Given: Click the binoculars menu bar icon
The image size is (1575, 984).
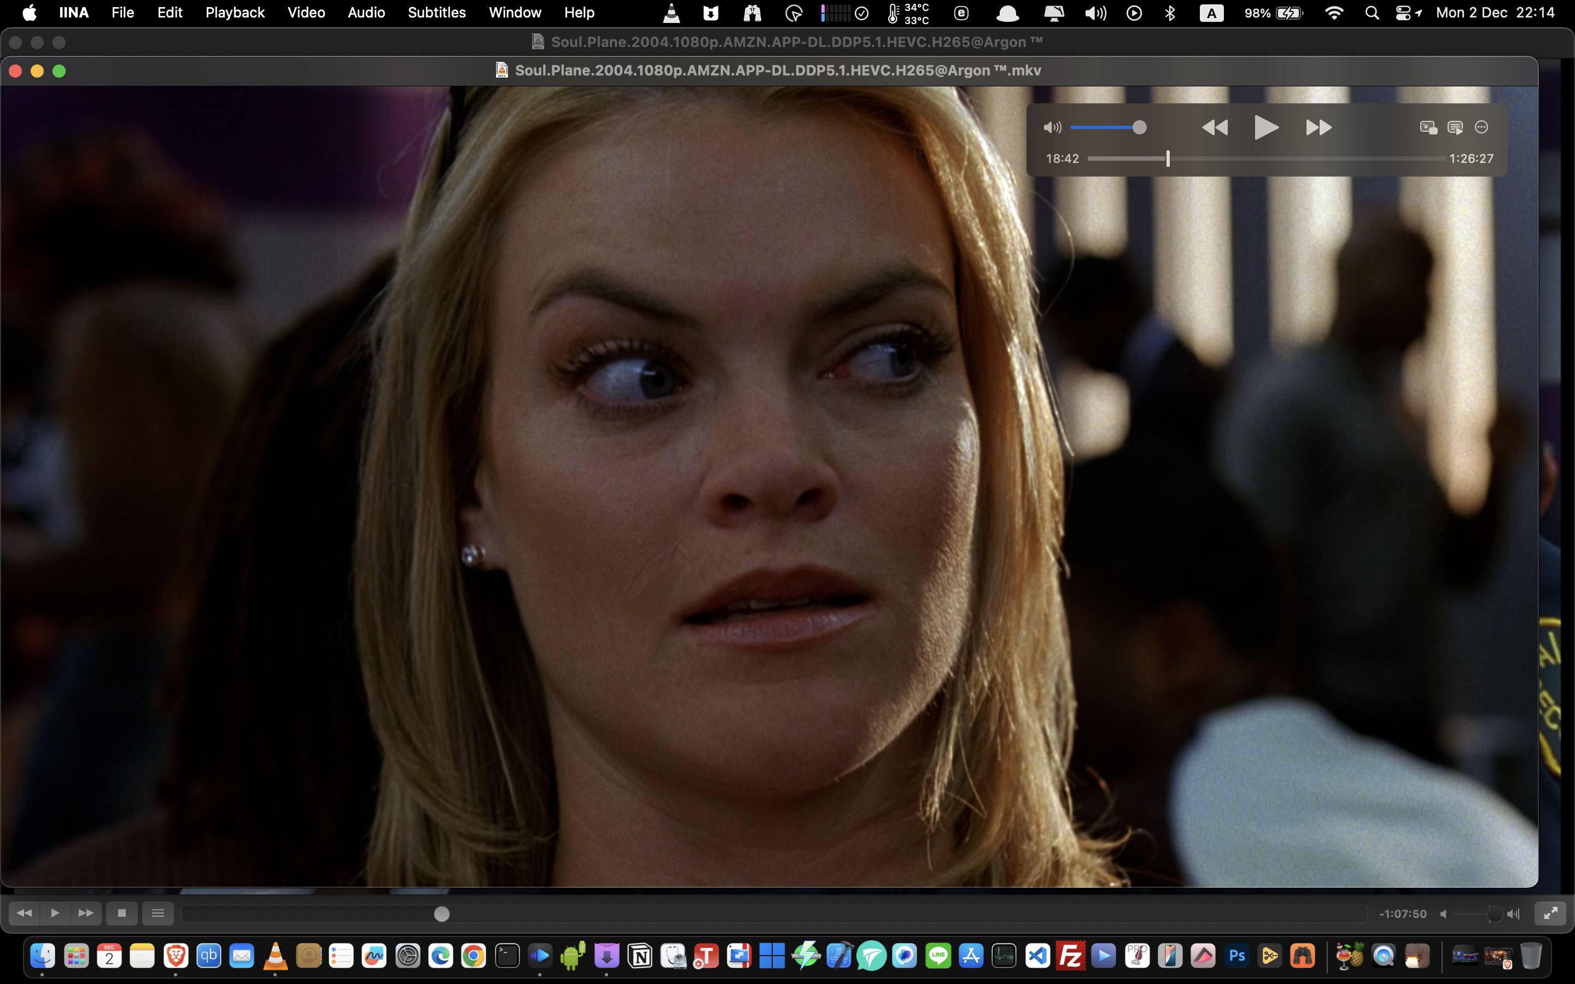Looking at the screenshot, I should click(752, 13).
